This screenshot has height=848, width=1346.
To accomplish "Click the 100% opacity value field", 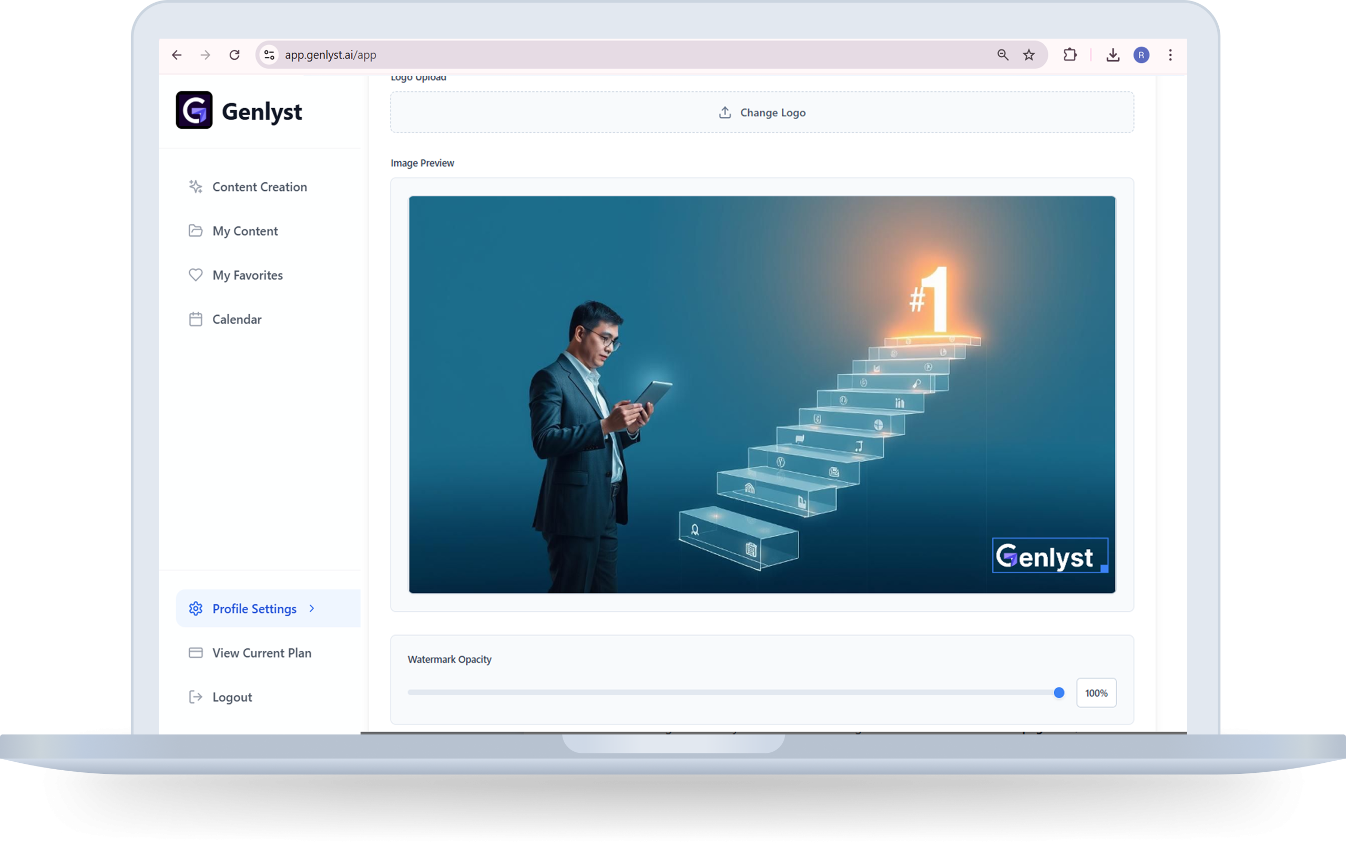I will pyautogui.click(x=1096, y=692).
